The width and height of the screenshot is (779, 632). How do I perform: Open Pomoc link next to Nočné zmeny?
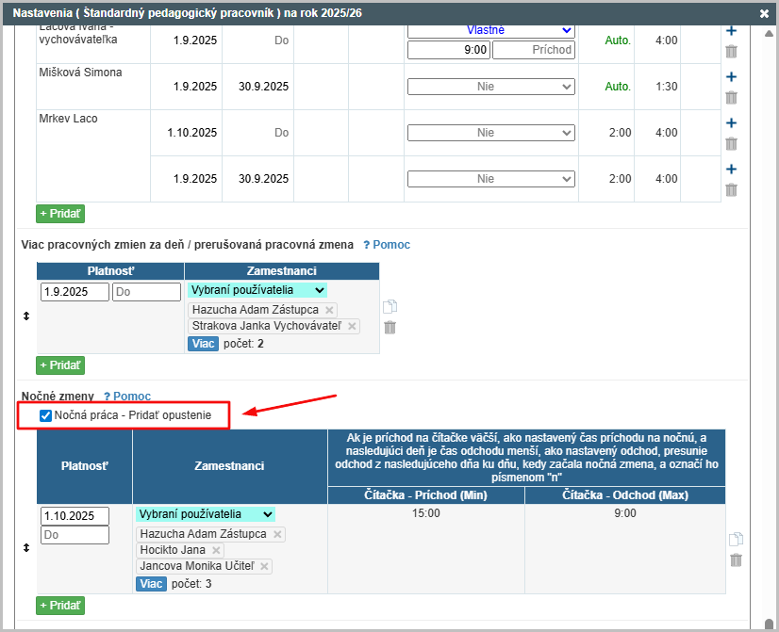pos(127,397)
